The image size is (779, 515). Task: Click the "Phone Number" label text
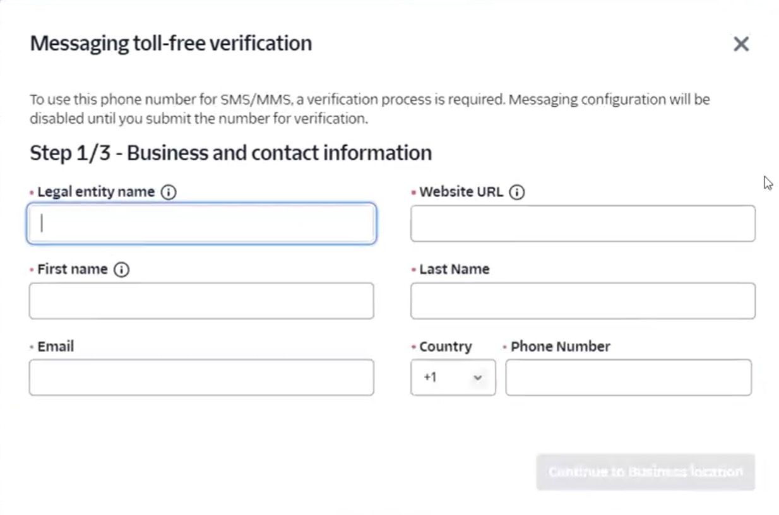tap(561, 346)
